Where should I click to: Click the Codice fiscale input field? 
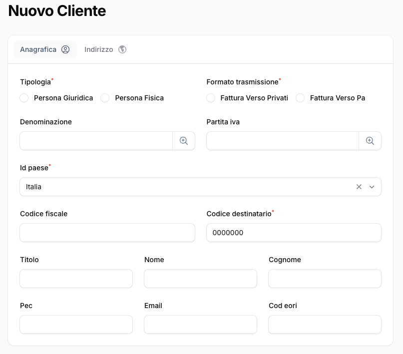coord(107,233)
